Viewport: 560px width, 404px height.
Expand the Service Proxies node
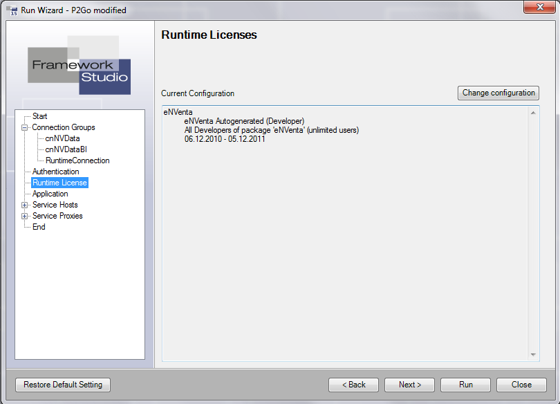click(24, 216)
